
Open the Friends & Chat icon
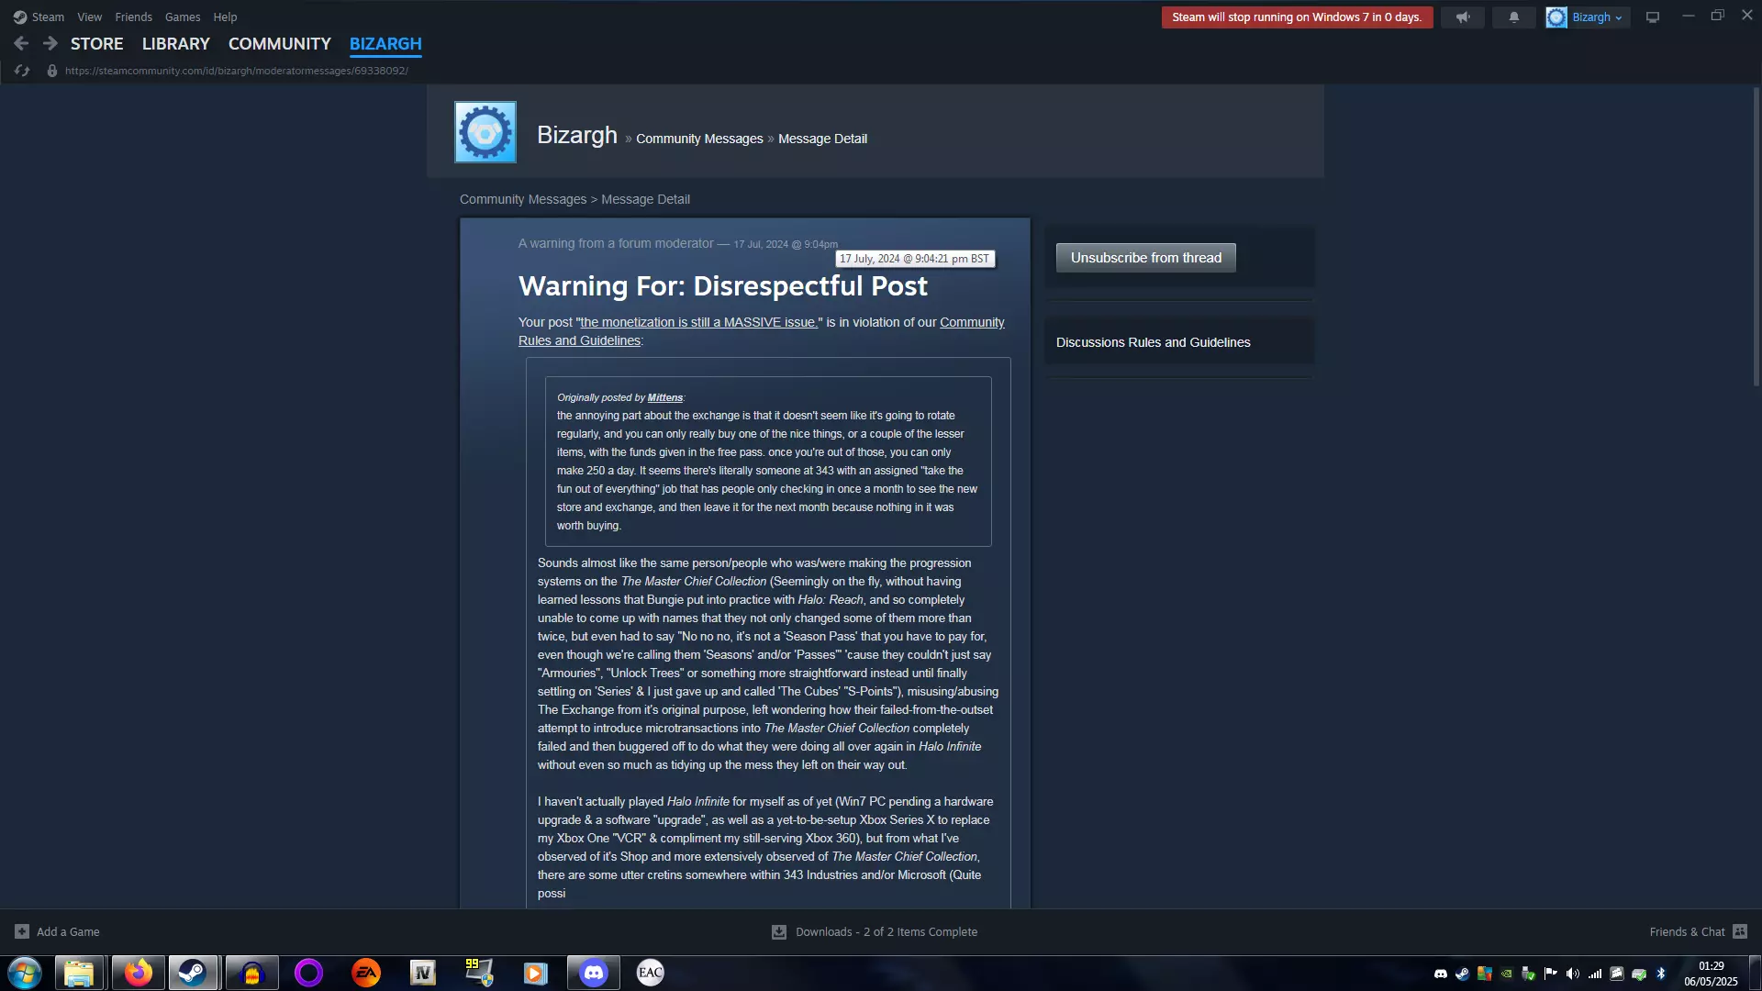click(x=1739, y=931)
